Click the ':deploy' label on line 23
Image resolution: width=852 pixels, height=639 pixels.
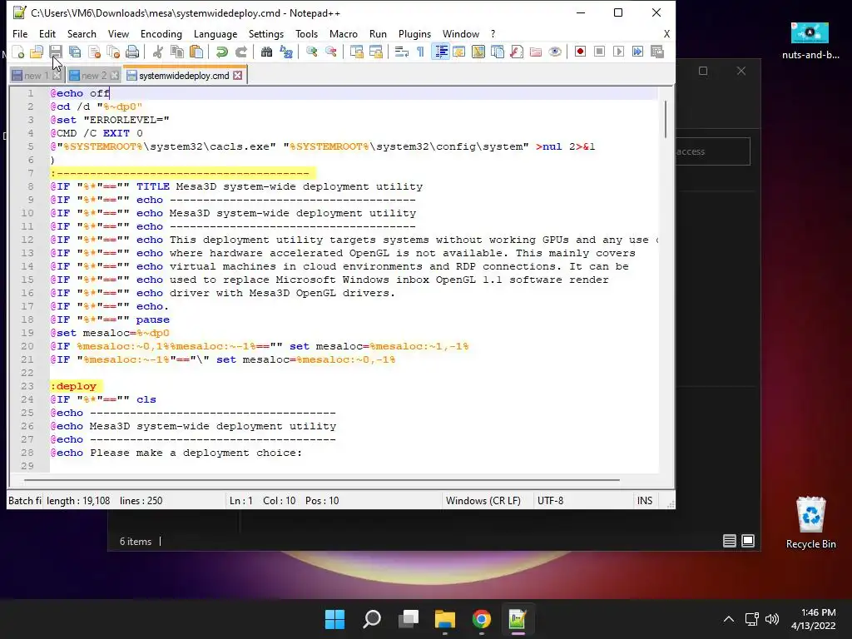(73, 386)
